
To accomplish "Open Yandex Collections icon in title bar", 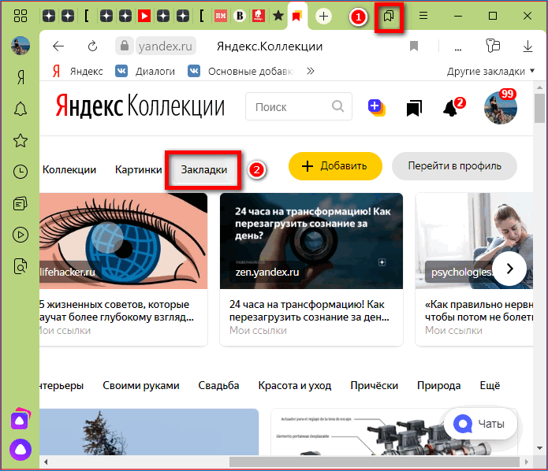I will pyautogui.click(x=389, y=16).
